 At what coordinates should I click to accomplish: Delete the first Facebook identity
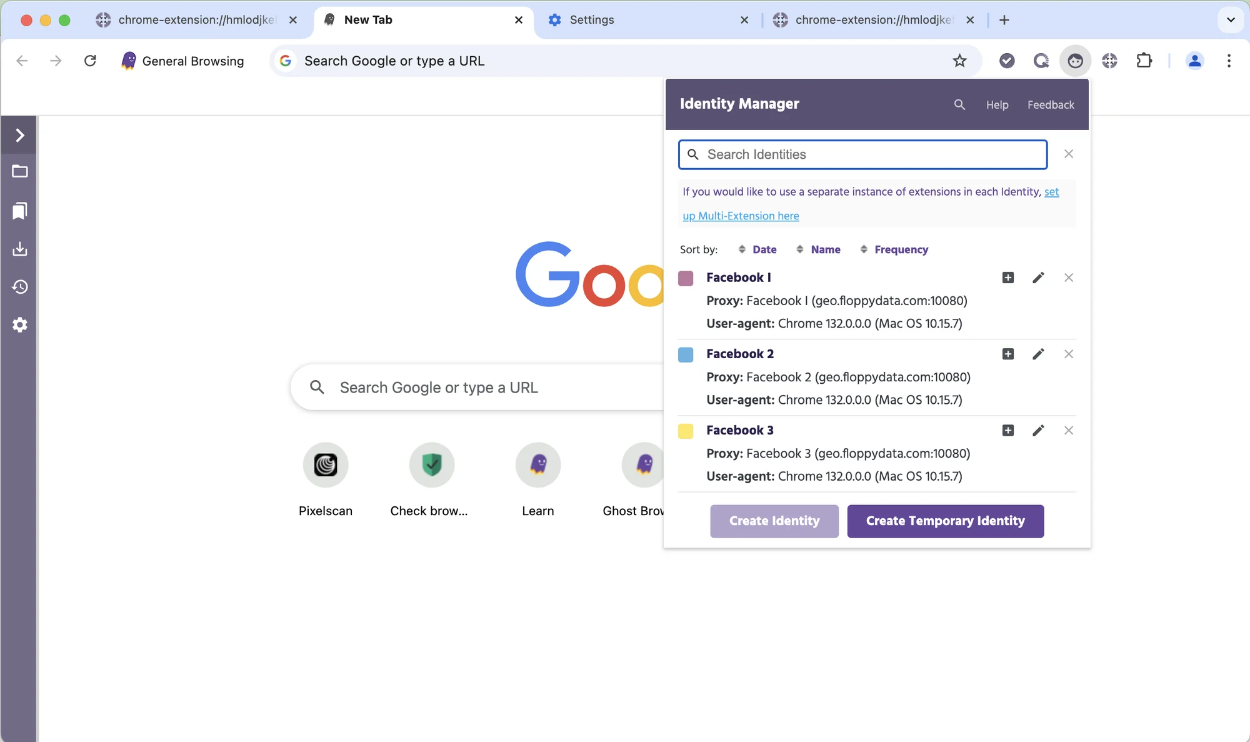point(1068,278)
